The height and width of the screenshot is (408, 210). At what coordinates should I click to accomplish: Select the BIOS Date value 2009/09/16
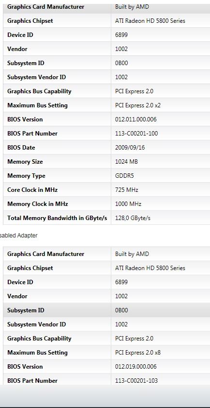click(130, 148)
